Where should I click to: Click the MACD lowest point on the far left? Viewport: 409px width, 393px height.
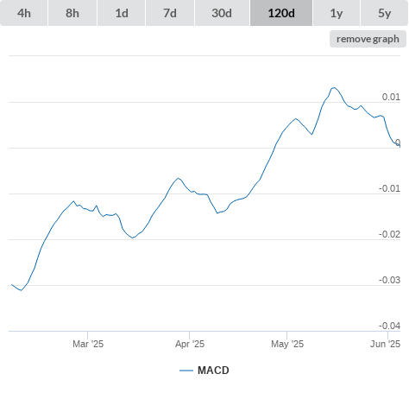click(x=21, y=290)
